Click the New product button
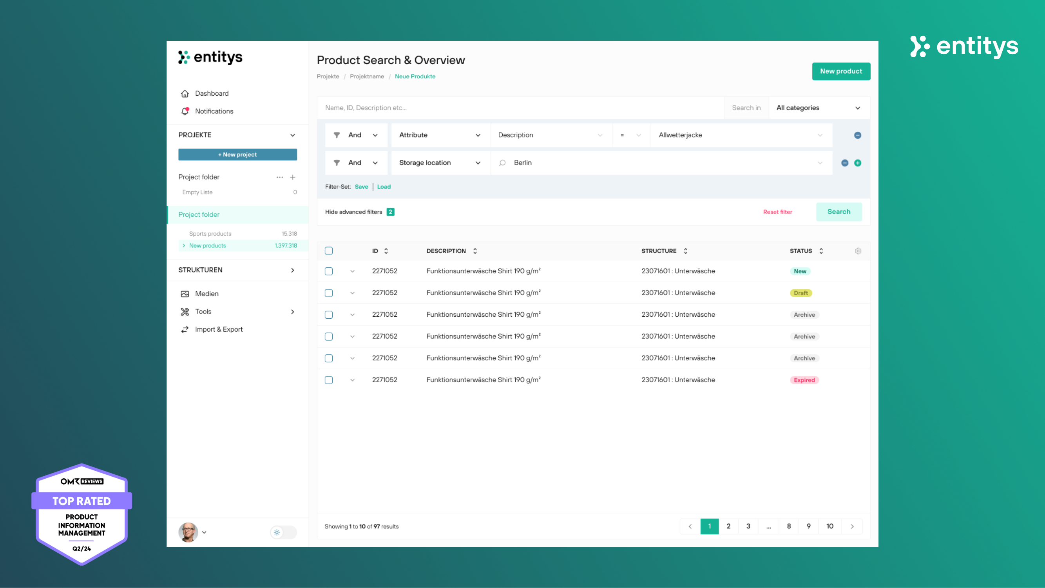The height and width of the screenshot is (588, 1045). pos(841,71)
